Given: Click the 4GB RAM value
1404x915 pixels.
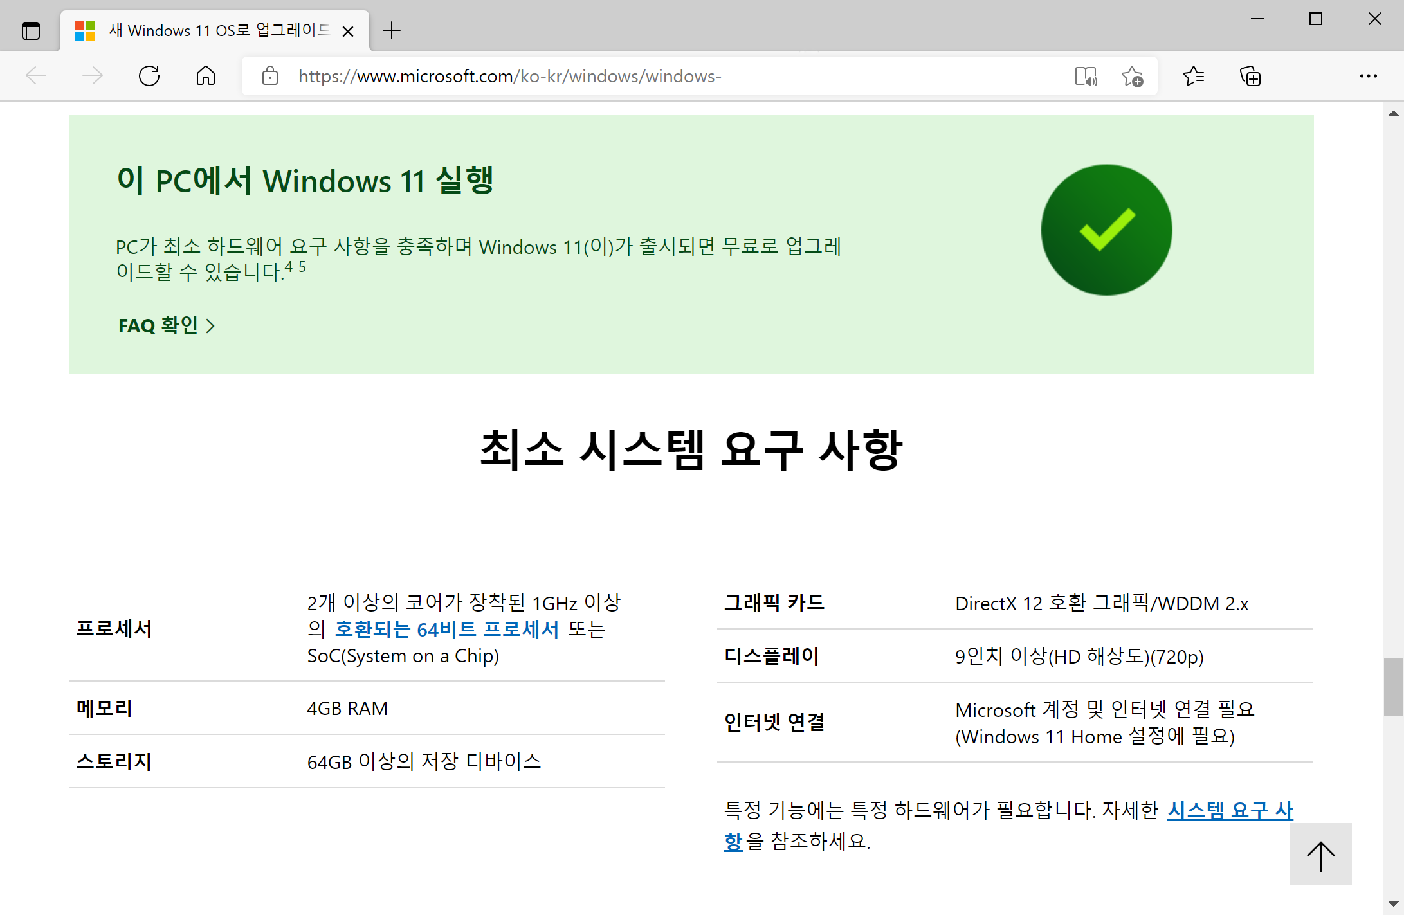Looking at the screenshot, I should pos(347,709).
